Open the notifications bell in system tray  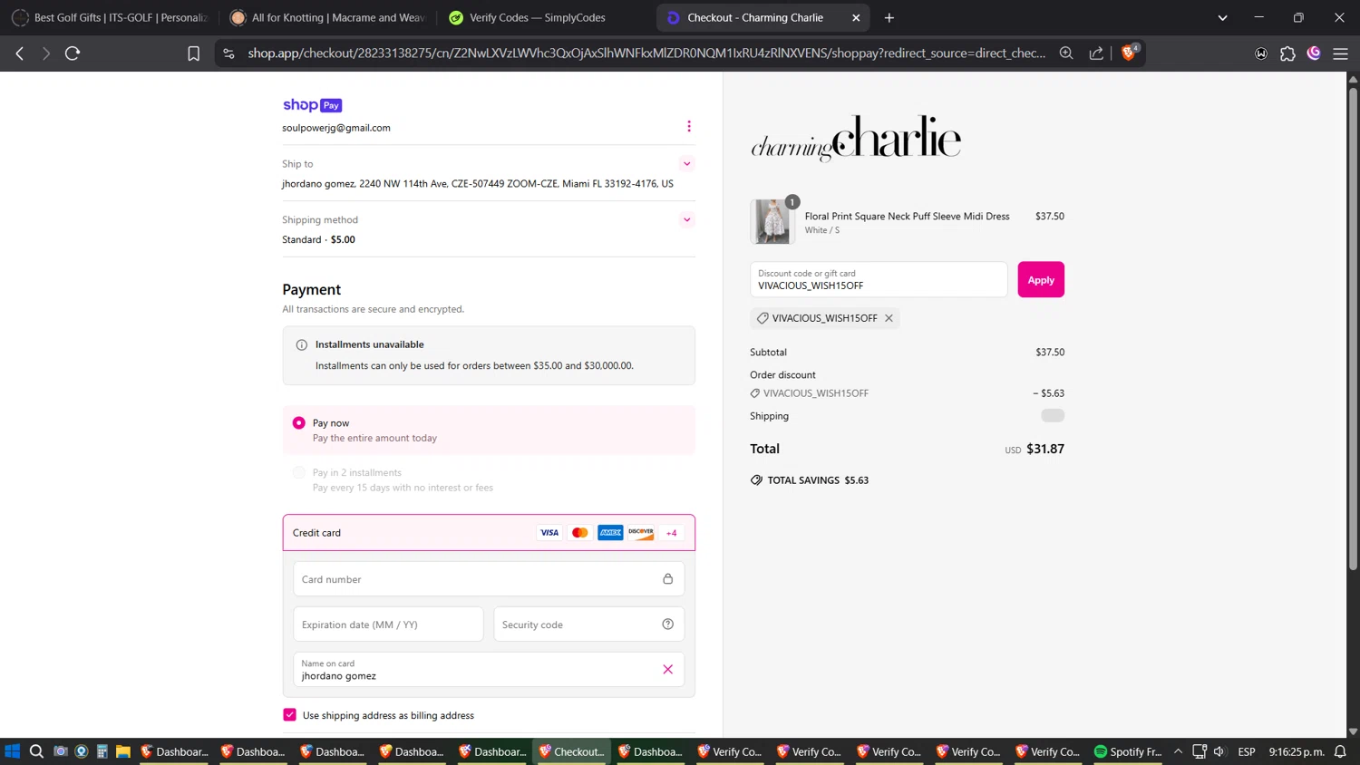click(1340, 751)
